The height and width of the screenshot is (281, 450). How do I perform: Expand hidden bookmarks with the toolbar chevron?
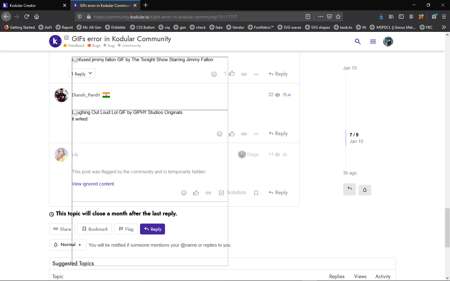coord(444,27)
